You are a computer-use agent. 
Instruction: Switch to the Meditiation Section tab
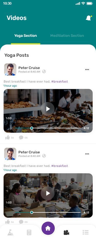click(67, 36)
